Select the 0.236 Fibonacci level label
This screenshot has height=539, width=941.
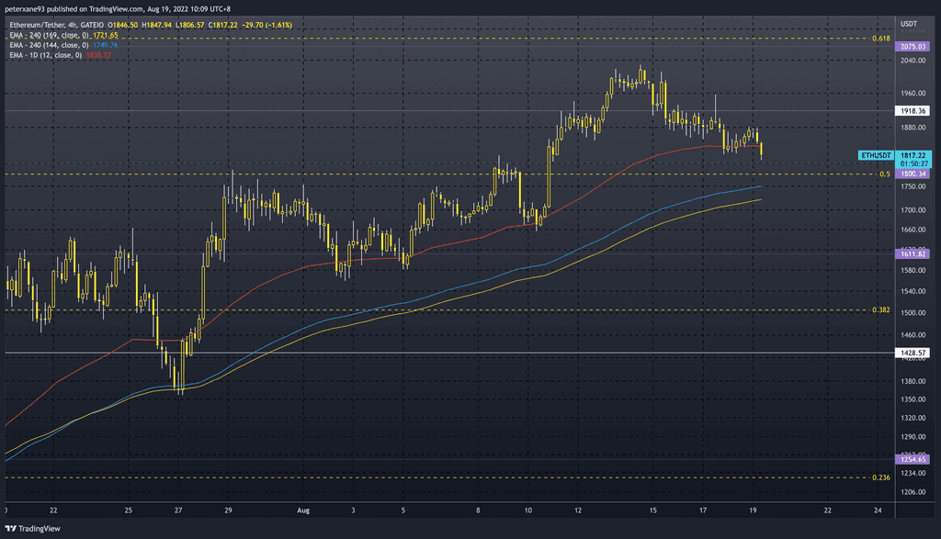[881, 477]
